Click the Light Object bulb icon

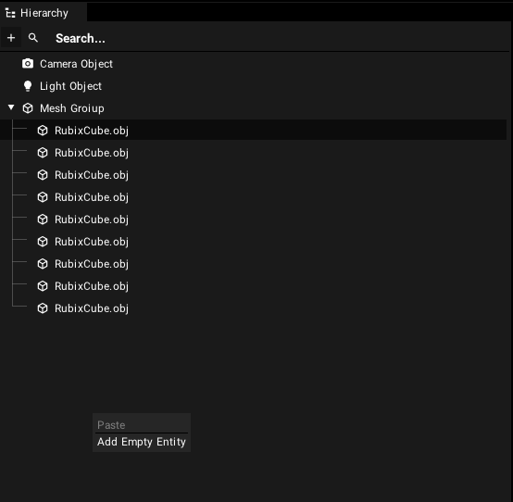tap(28, 86)
